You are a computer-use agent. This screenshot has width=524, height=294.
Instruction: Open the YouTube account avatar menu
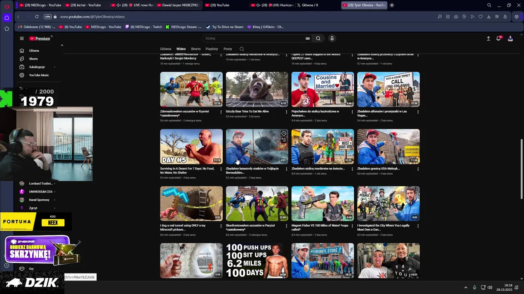510,38
